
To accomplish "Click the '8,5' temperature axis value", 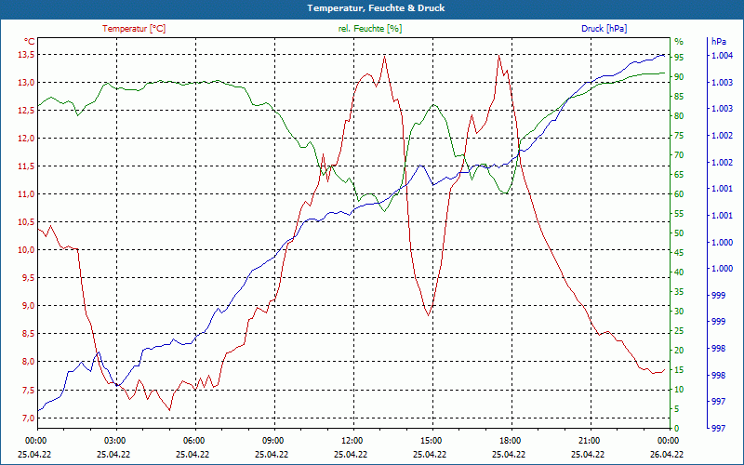I will pyautogui.click(x=29, y=334).
